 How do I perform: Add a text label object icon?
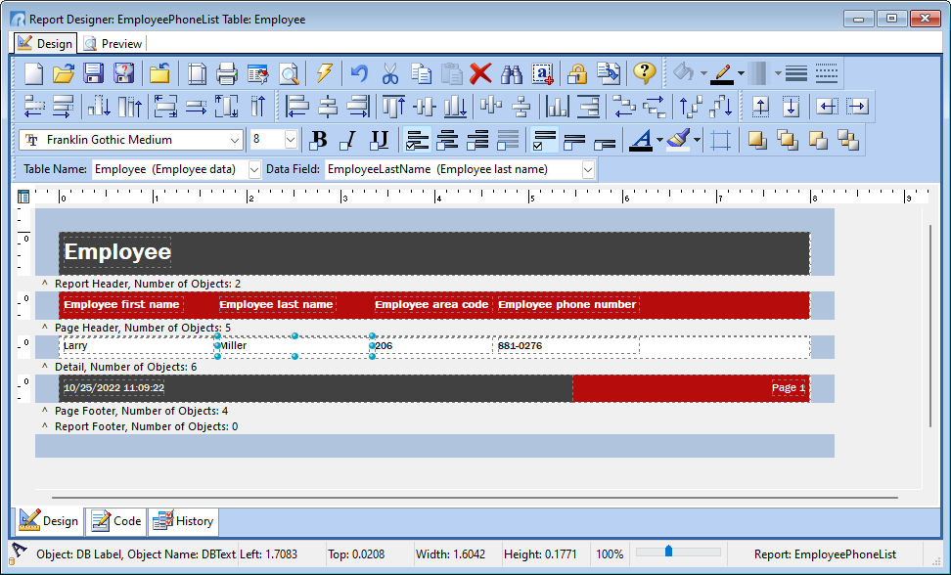(542, 73)
